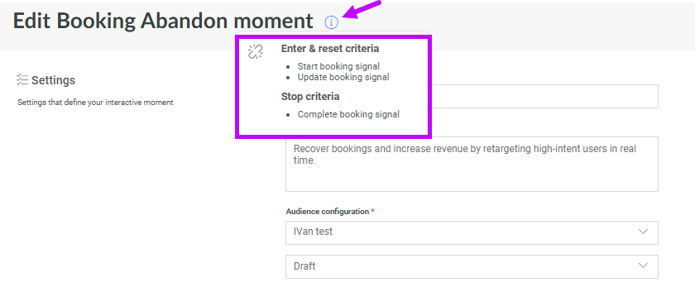Click the red required asterisk after Audience configuration
Image resolution: width=695 pixels, height=306 pixels.
pos(373,212)
